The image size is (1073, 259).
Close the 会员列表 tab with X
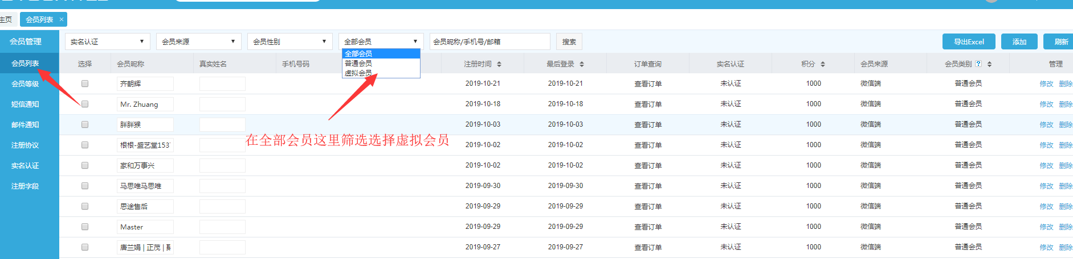[x=62, y=19]
